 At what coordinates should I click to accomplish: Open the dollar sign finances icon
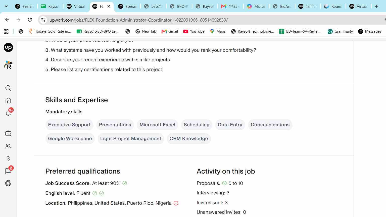click(x=8, y=158)
